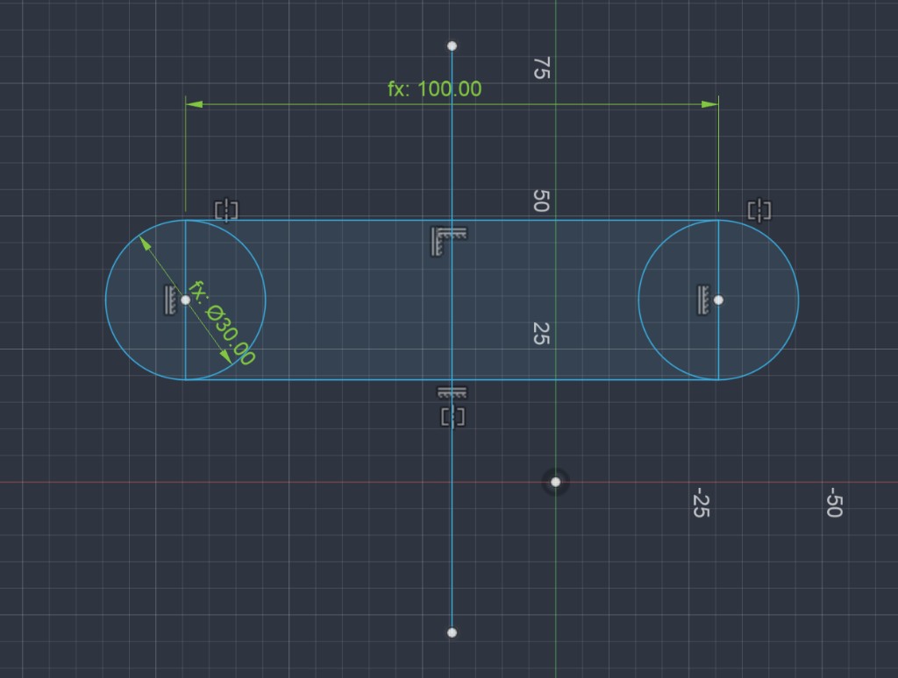The image size is (898, 678).
Task: Select the sketch origin point
Action: pyautogui.click(x=555, y=482)
